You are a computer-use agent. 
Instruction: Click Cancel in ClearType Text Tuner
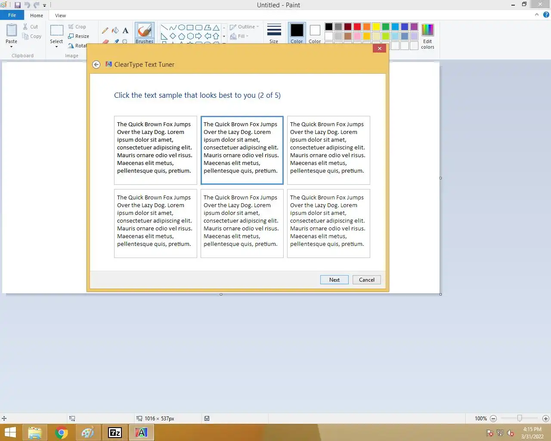(367, 280)
